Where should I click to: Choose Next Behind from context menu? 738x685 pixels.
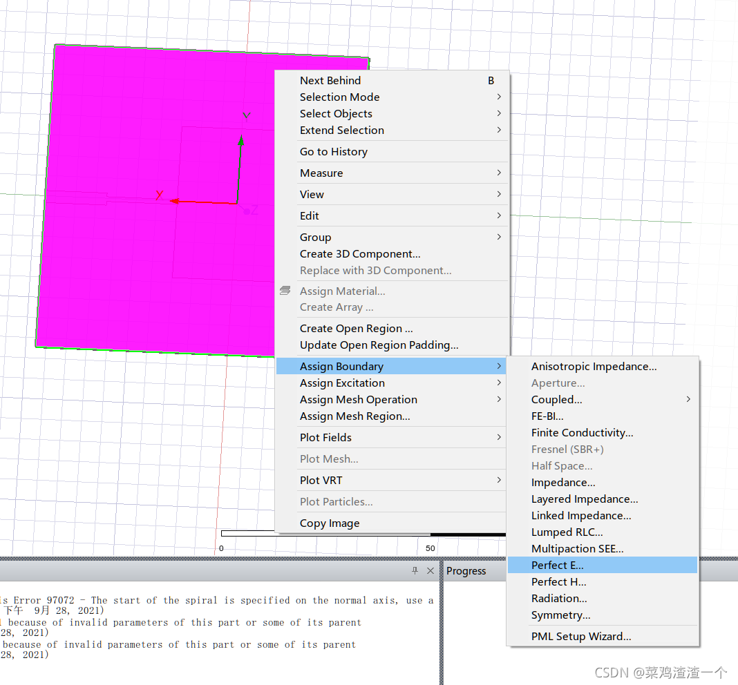click(x=392, y=81)
